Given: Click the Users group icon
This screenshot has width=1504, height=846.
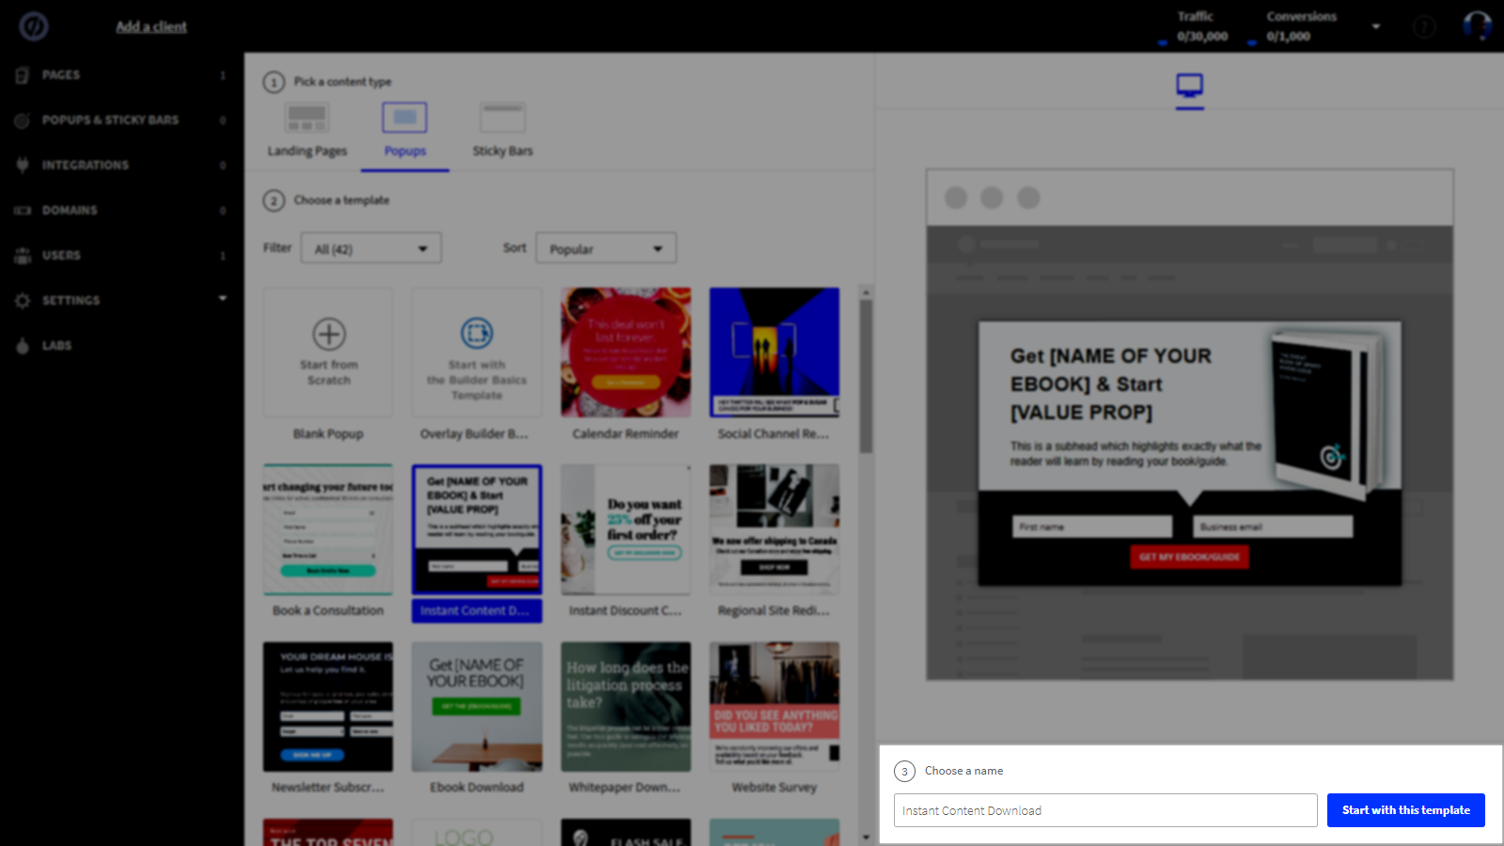Looking at the screenshot, I should coord(23,256).
